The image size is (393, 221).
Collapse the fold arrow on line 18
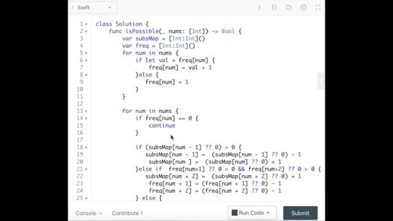coord(86,147)
